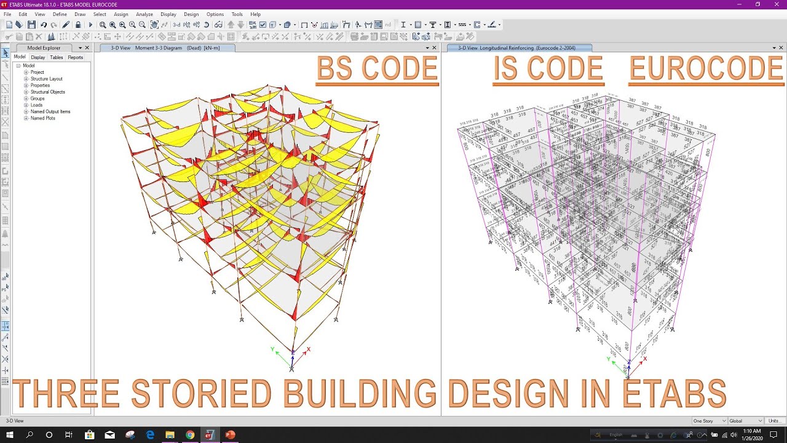Expand the Groups tree node

[x=26, y=98]
